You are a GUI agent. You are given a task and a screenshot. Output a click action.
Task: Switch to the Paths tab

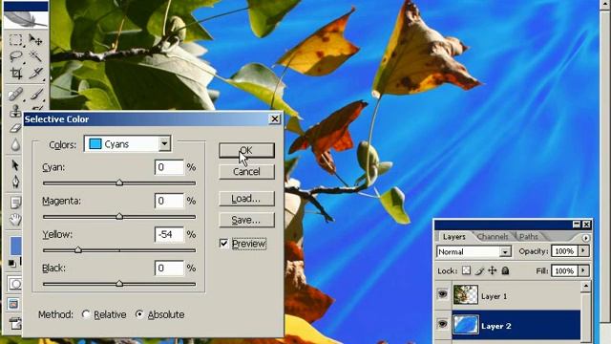click(528, 237)
